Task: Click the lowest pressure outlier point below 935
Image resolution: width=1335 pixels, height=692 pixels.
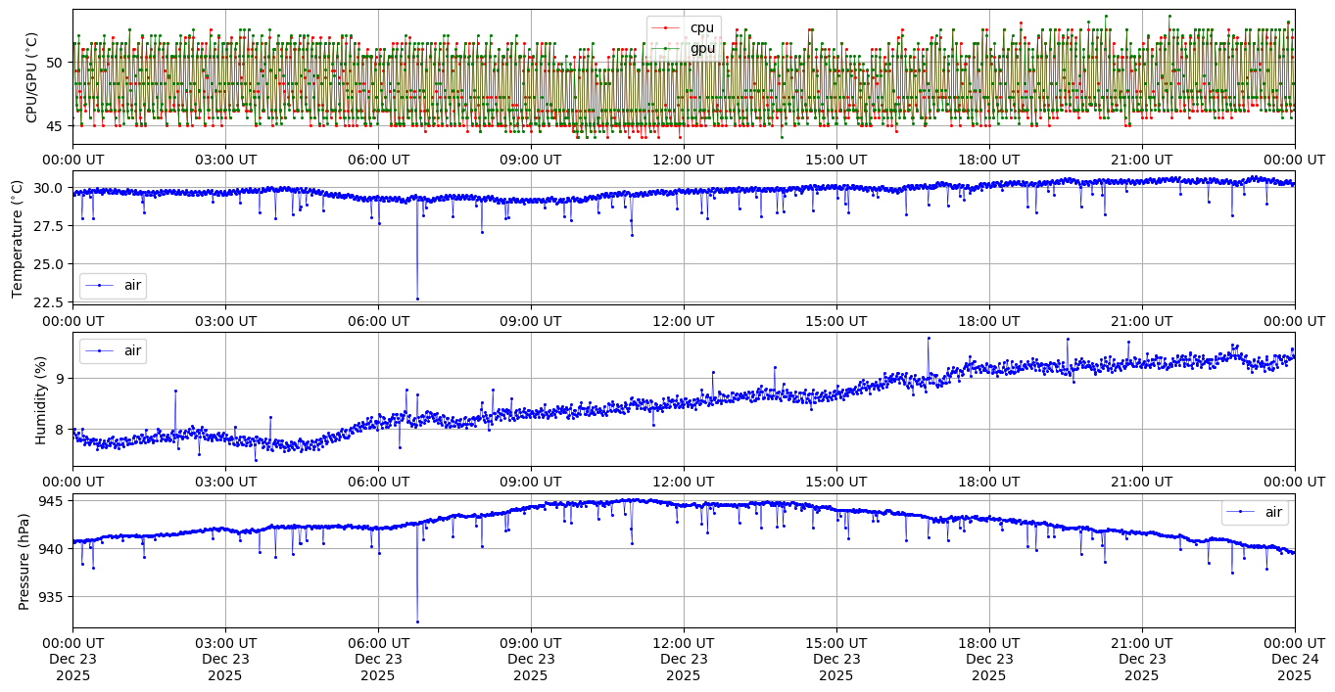Action: coord(417,622)
